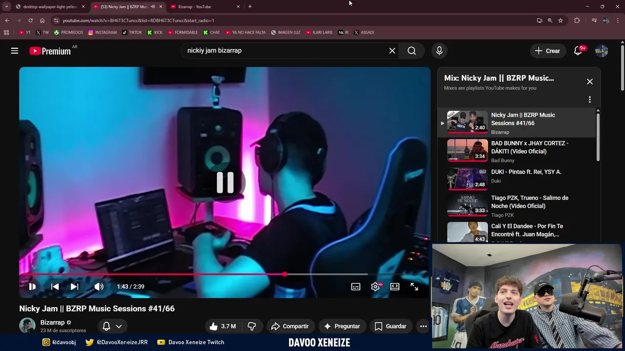The height and width of the screenshot is (351, 625).
Task: Open the Crear upload menu
Action: (547, 51)
